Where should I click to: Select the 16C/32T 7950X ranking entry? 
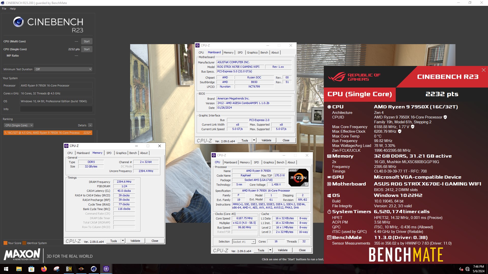point(48,133)
